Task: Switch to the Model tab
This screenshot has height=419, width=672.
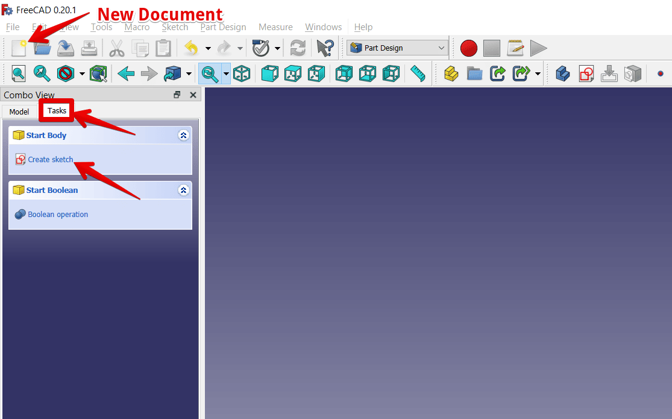Action: (19, 112)
